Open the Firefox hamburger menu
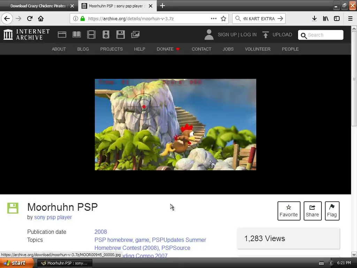The height and width of the screenshot is (268, 357). [x=350, y=18]
